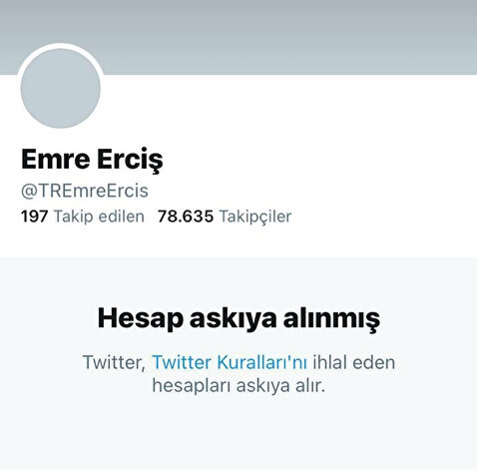Click the word askıya in heading

(233, 320)
